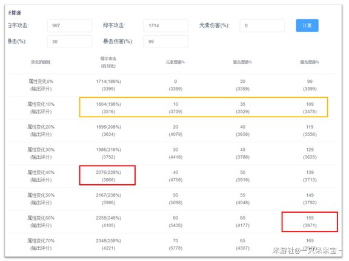Click the cell with score (4758)
Image resolution: width=349 pixels, height=261 pixels.
pos(176,176)
